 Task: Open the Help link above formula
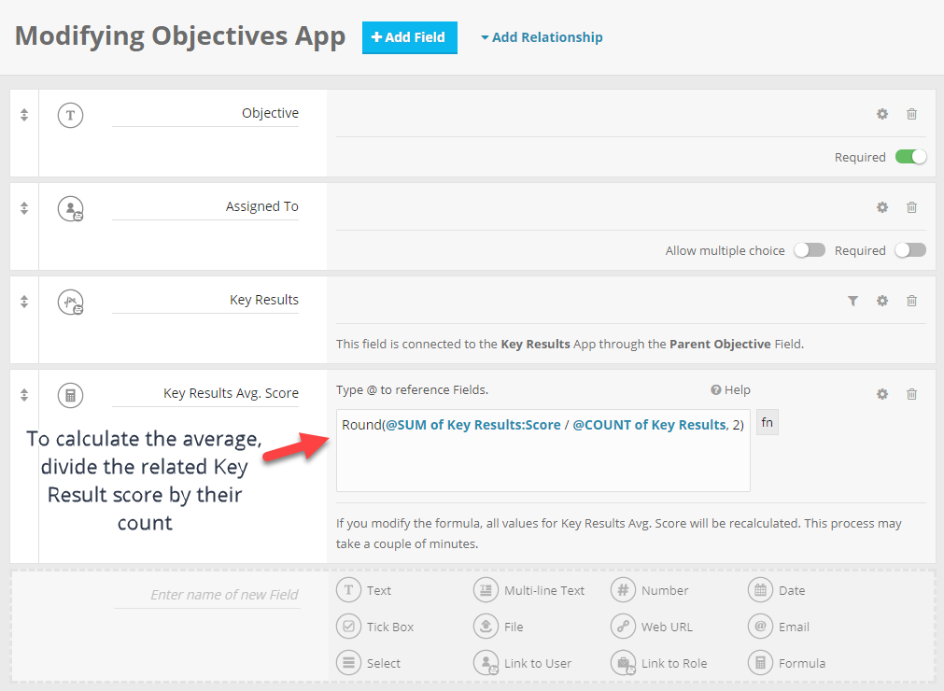point(730,390)
